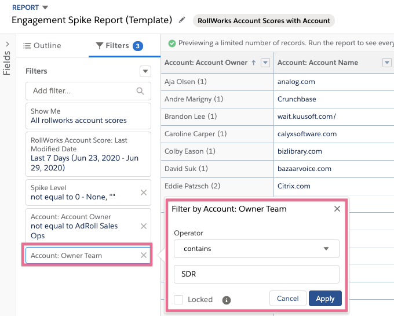Open Account Owner column menu arrow

pyautogui.click(x=265, y=63)
